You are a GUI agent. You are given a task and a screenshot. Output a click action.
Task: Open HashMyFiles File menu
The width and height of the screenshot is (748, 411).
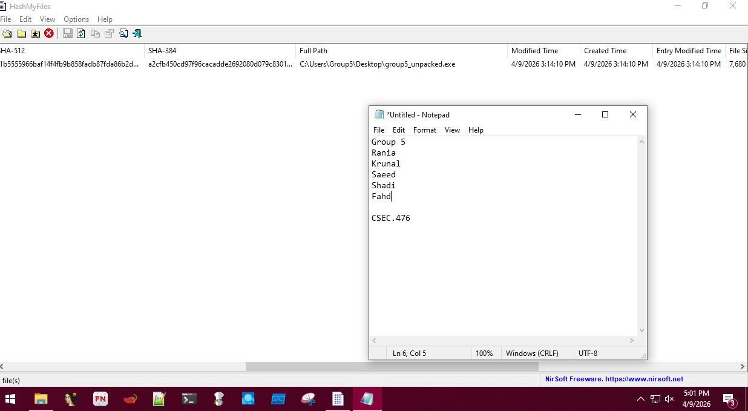(x=5, y=19)
